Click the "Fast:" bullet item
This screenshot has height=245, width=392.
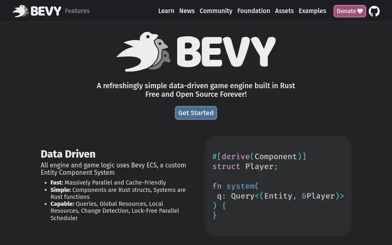point(108,183)
